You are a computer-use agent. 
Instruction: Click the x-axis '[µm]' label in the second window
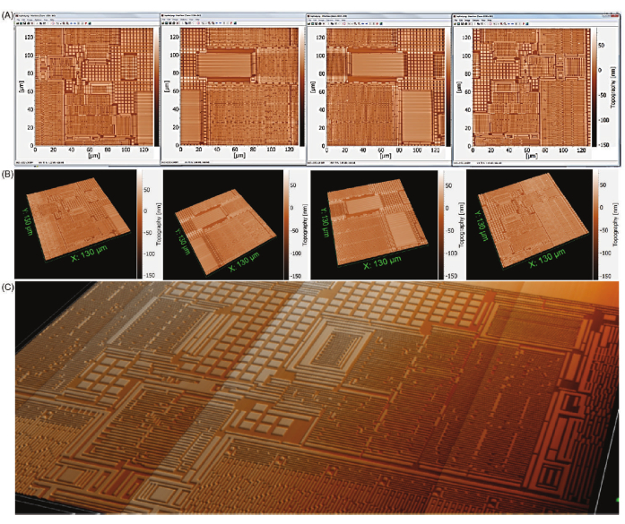tap(239, 155)
